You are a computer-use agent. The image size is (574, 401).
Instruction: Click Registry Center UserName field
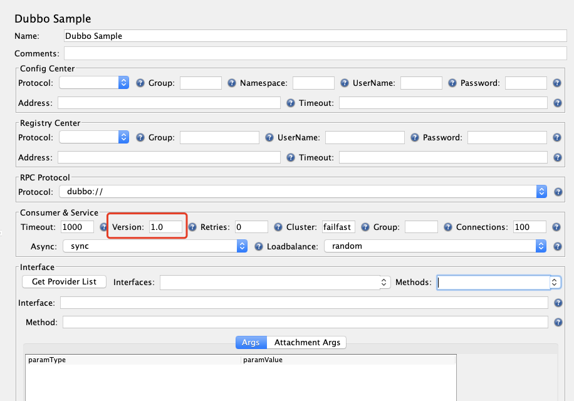pyautogui.click(x=365, y=138)
